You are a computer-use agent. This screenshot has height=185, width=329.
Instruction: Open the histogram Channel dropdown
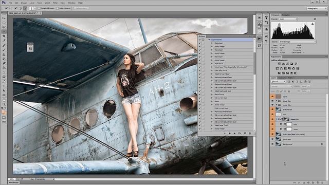pyautogui.click(x=288, y=19)
